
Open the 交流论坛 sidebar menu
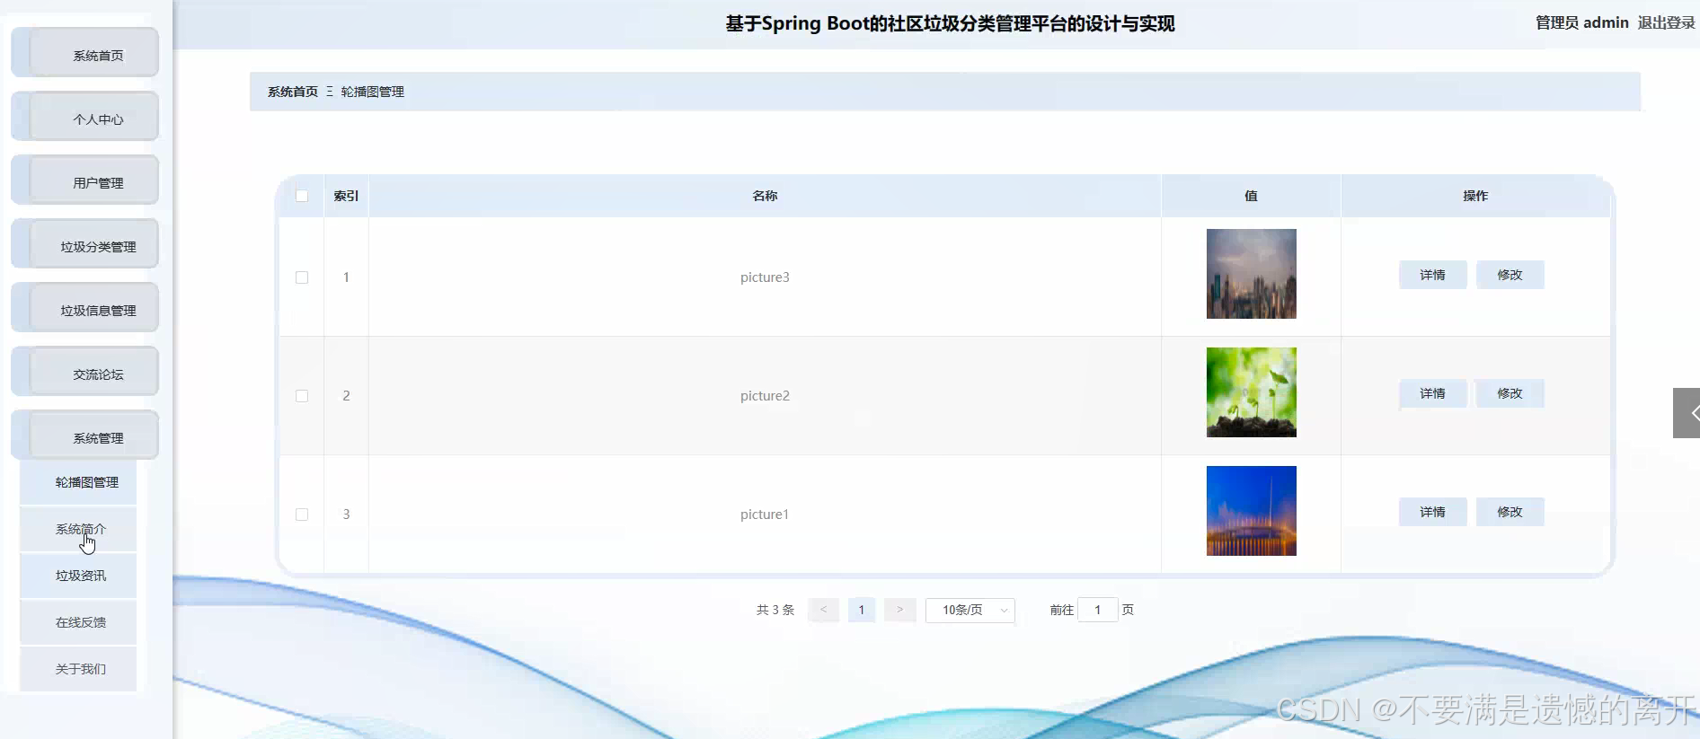(x=85, y=372)
